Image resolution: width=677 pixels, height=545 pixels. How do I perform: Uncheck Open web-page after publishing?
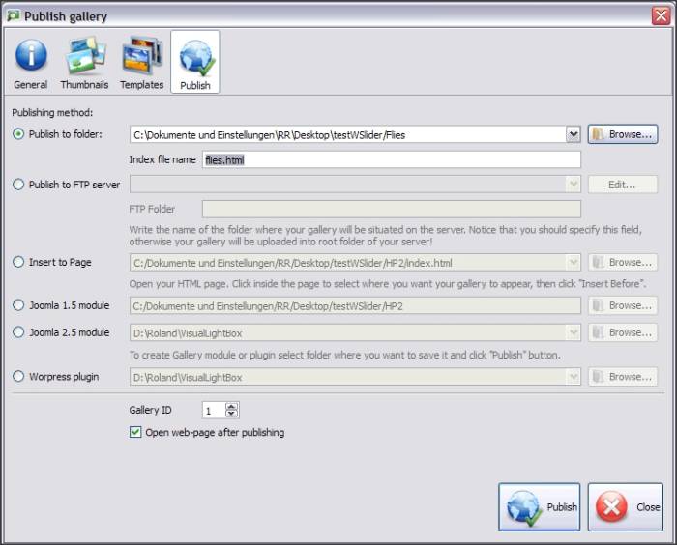click(135, 433)
